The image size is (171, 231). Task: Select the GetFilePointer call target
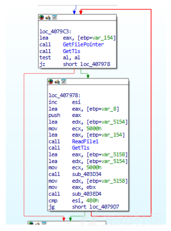pos(83,45)
